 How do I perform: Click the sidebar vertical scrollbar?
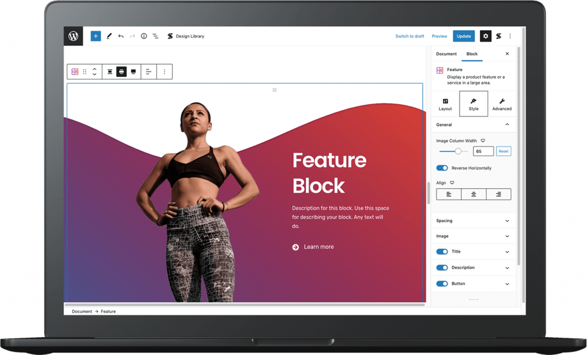tap(519, 156)
